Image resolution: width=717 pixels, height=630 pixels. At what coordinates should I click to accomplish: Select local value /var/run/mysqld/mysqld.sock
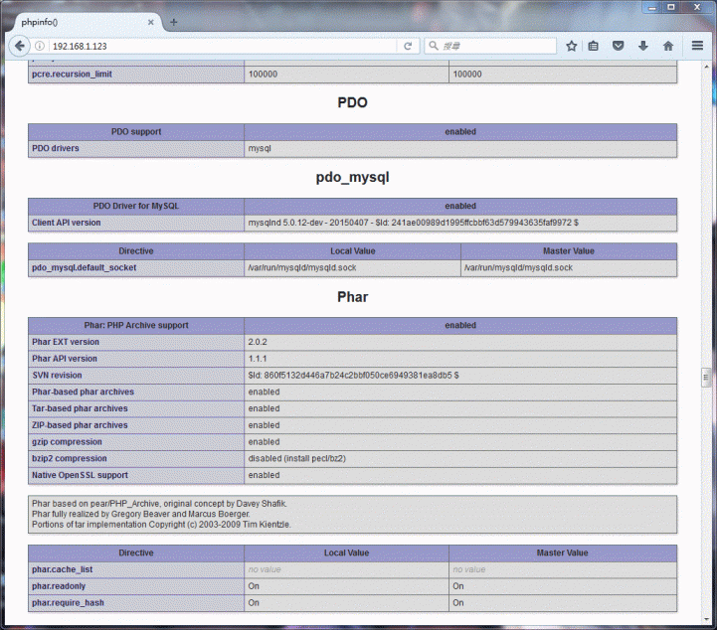(302, 267)
